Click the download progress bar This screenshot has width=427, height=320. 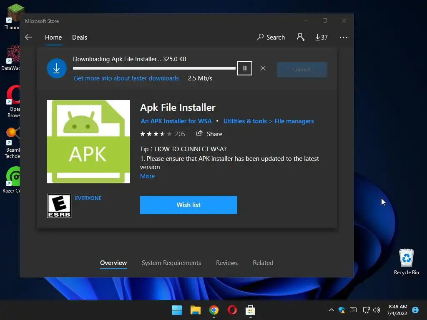click(154, 68)
